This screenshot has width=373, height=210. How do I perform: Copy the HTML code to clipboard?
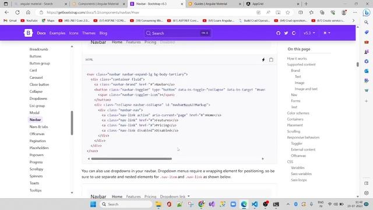coord(271,60)
